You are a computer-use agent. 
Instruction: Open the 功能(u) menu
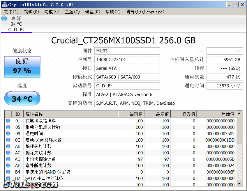(x=52, y=12)
